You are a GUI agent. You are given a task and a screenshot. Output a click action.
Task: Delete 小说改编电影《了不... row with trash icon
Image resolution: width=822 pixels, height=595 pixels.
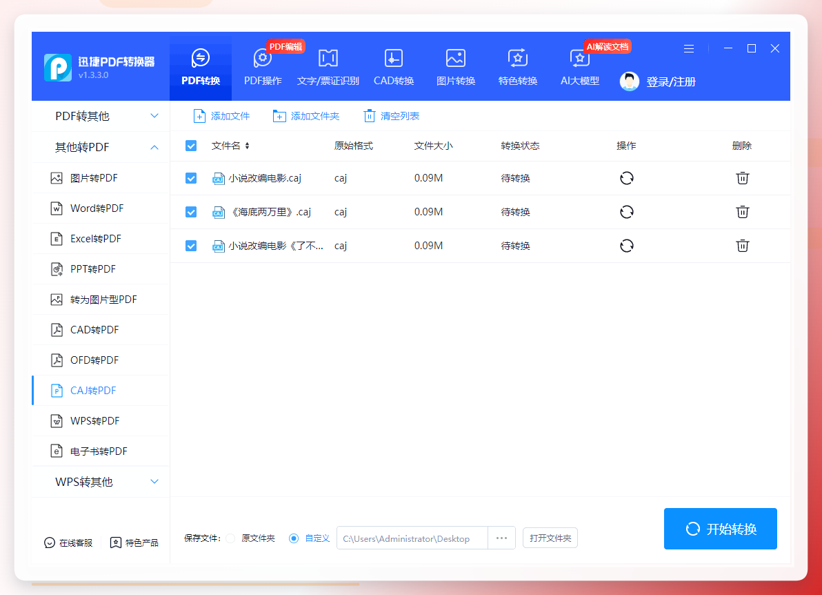point(742,246)
